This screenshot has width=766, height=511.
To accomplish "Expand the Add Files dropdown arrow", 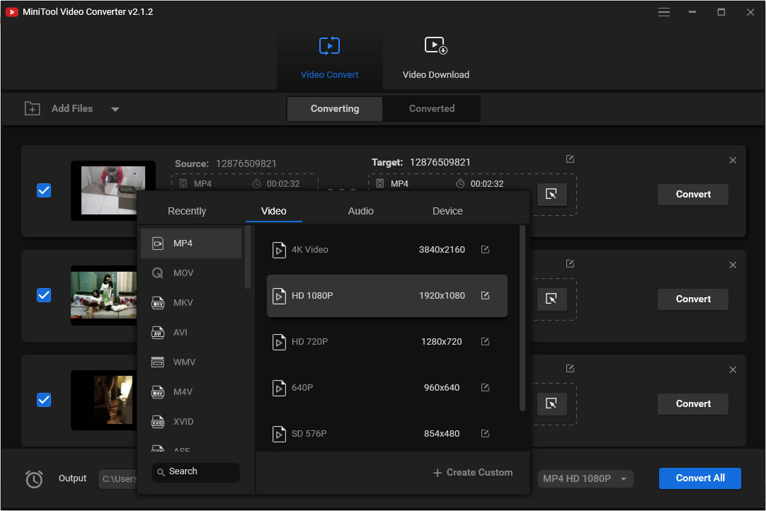I will [x=115, y=109].
